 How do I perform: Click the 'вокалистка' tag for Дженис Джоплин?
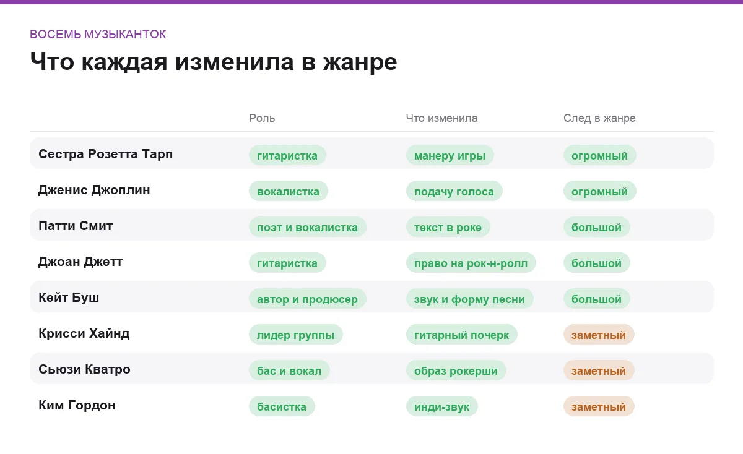289,191
